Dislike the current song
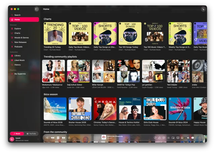 pos(155,138)
